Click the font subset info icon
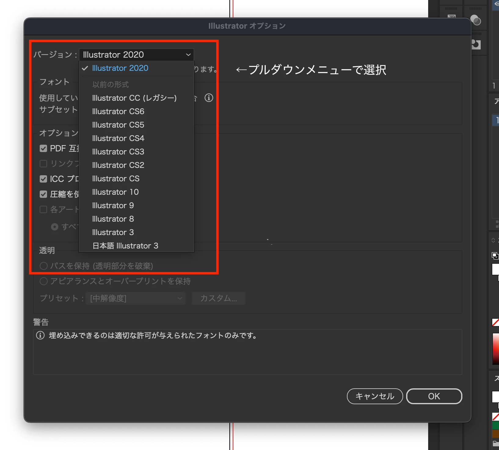The height and width of the screenshot is (450, 499). pyautogui.click(x=209, y=98)
